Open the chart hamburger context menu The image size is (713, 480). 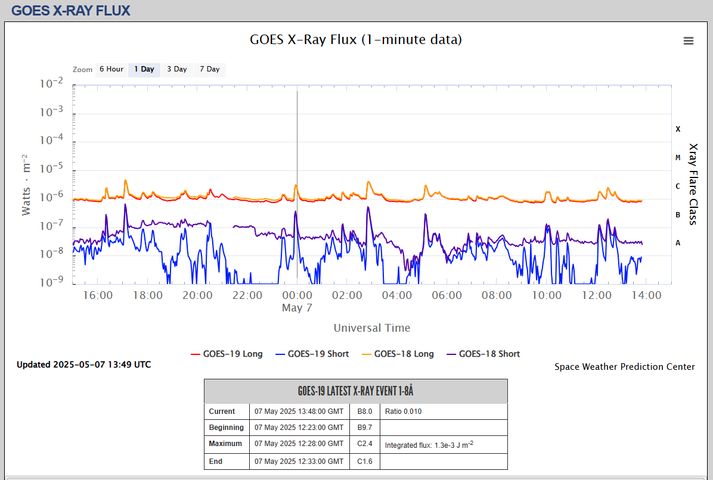689,41
